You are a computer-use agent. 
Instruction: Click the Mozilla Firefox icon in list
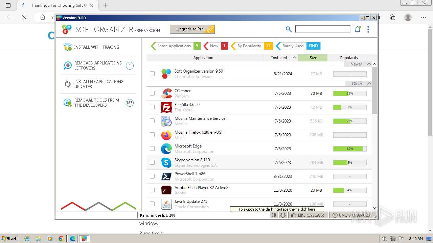(166, 135)
